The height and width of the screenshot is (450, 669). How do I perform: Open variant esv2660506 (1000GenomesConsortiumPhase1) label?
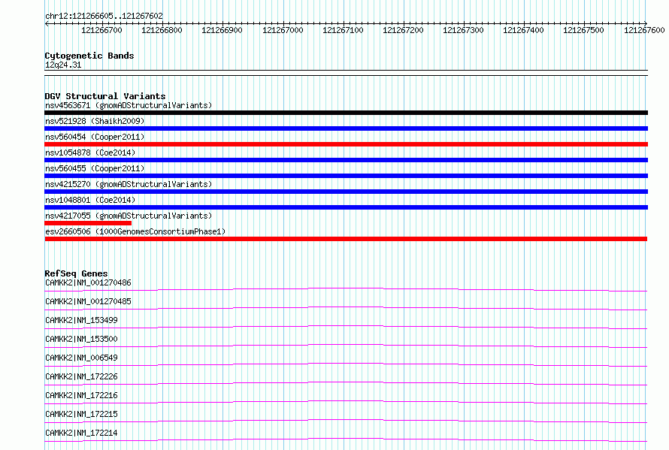pyautogui.click(x=135, y=231)
